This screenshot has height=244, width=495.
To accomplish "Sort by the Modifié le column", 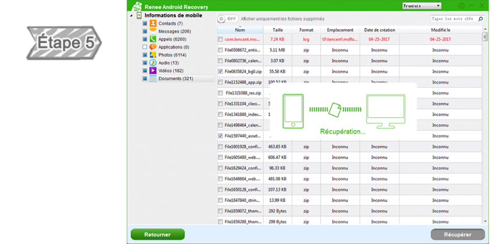I will 440,30.
